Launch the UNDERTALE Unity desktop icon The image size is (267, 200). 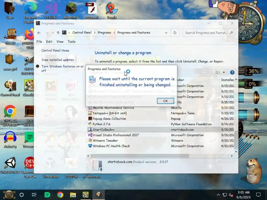tap(10, 165)
